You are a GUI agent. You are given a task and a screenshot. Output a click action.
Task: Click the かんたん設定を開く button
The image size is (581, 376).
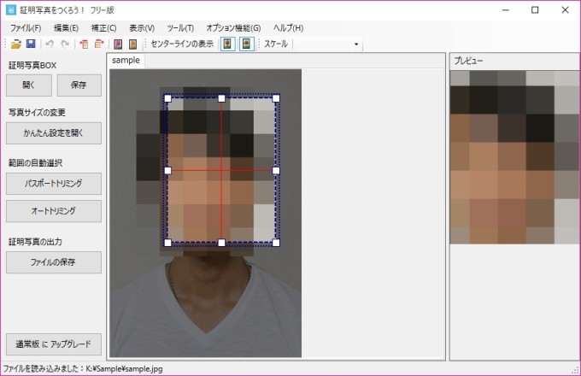coord(53,133)
